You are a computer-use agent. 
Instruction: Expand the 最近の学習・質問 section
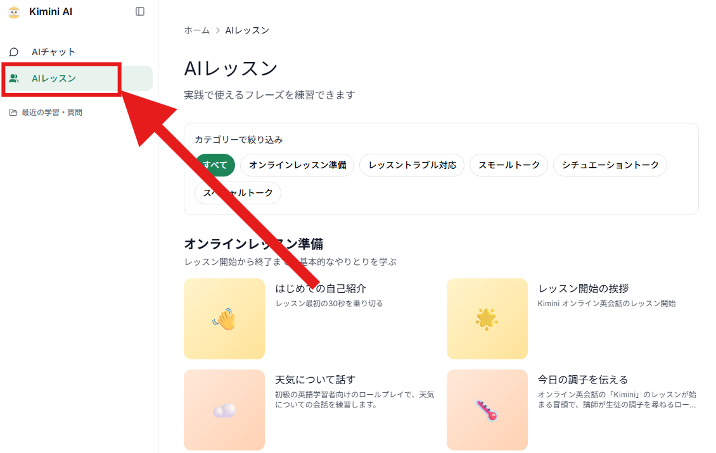coord(52,113)
